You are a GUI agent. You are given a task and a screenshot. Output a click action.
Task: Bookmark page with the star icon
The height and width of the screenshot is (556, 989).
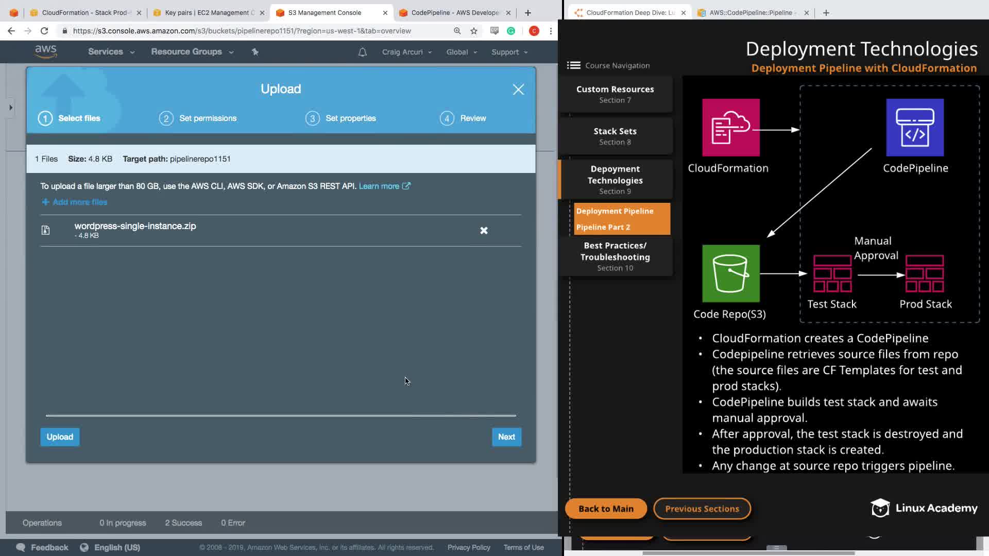474,31
